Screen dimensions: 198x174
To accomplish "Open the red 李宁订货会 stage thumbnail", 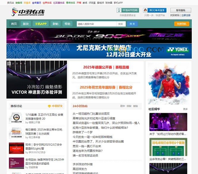I will coord(16,148).
